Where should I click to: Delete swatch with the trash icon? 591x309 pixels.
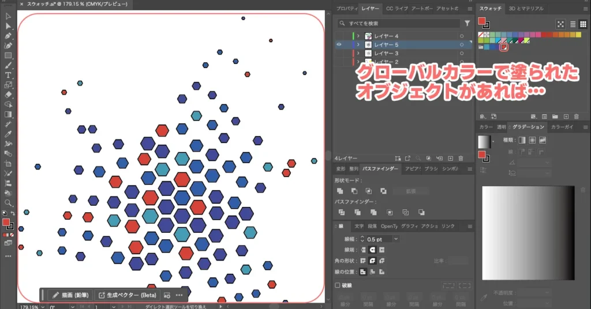(577, 116)
